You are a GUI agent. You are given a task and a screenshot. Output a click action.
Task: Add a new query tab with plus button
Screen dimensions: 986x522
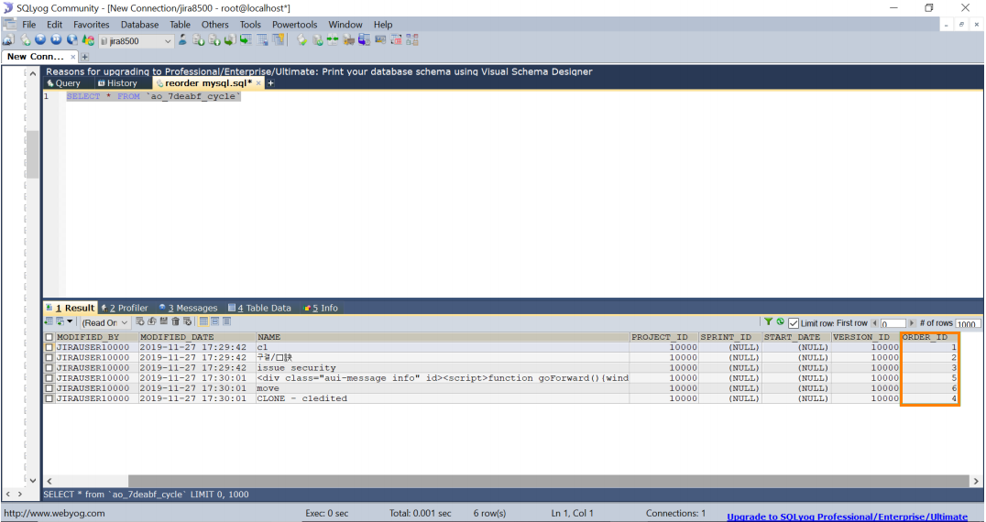271,83
